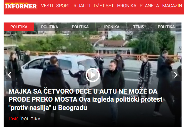This screenshot has height=129, width=184.
Task: Go to next slide arrow
Action: [176, 75]
